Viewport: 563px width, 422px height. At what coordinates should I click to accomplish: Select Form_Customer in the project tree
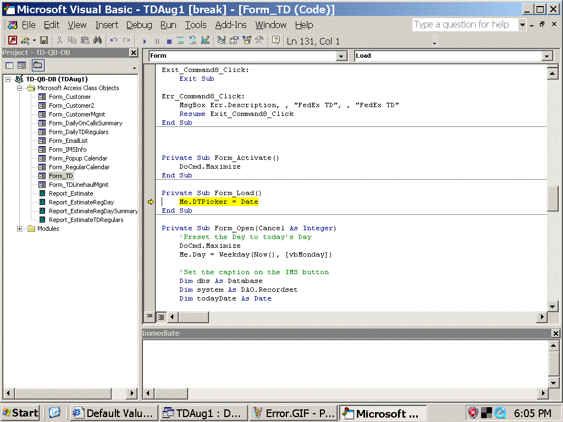70,97
